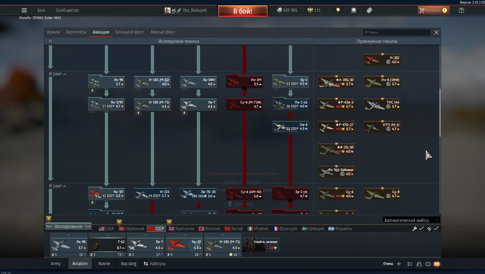
Task: Select the premium Су-8 aircraft
Action: pos(382,194)
